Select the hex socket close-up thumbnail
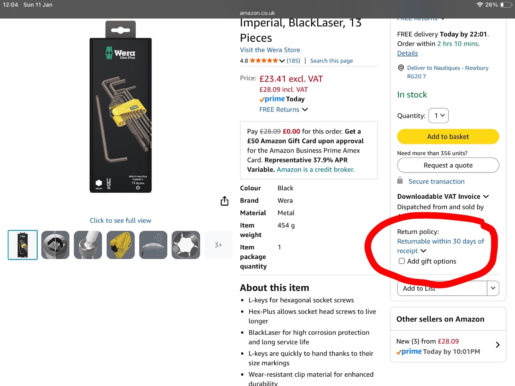This screenshot has height=386, width=515. click(55, 245)
